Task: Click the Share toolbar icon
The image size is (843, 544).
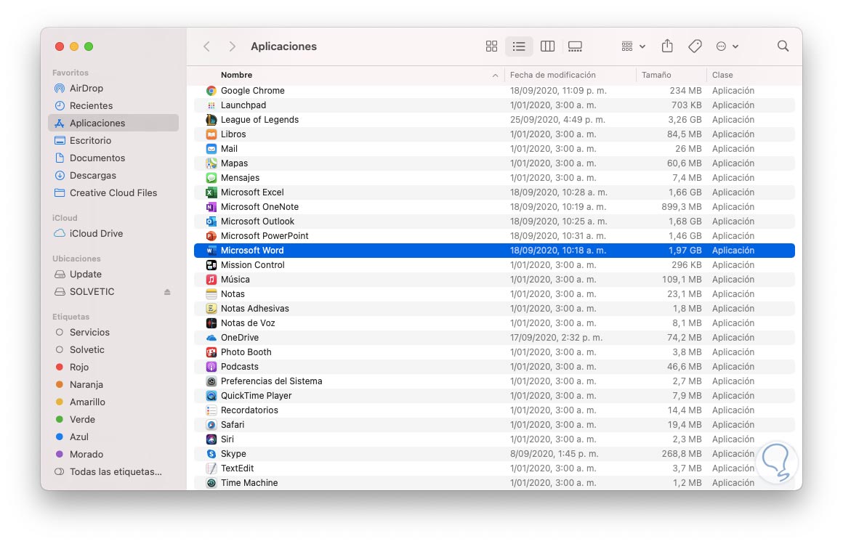Action: tap(667, 46)
